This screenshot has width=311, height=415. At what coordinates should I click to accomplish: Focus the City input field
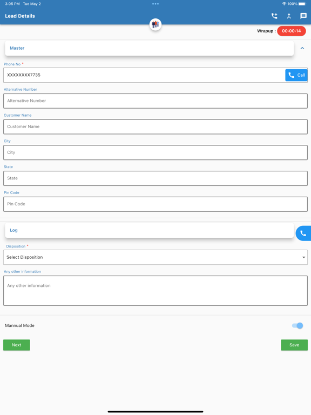click(155, 152)
